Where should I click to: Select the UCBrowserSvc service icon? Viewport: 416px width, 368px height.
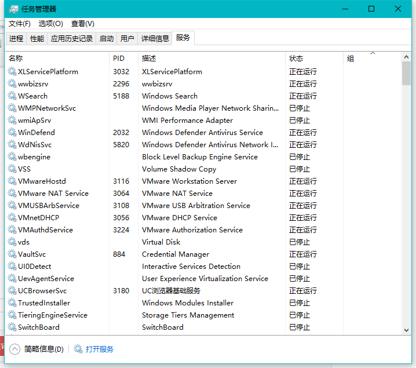point(12,291)
